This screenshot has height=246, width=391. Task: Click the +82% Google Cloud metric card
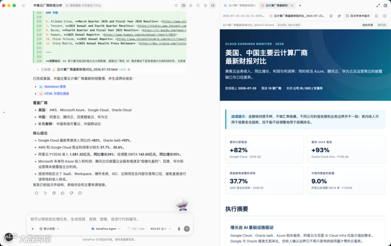click(x=264, y=149)
